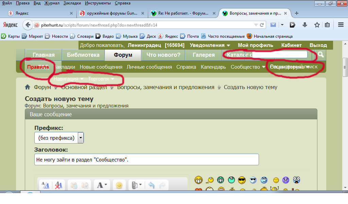Click the home icon in the breadcrumb

point(28,87)
